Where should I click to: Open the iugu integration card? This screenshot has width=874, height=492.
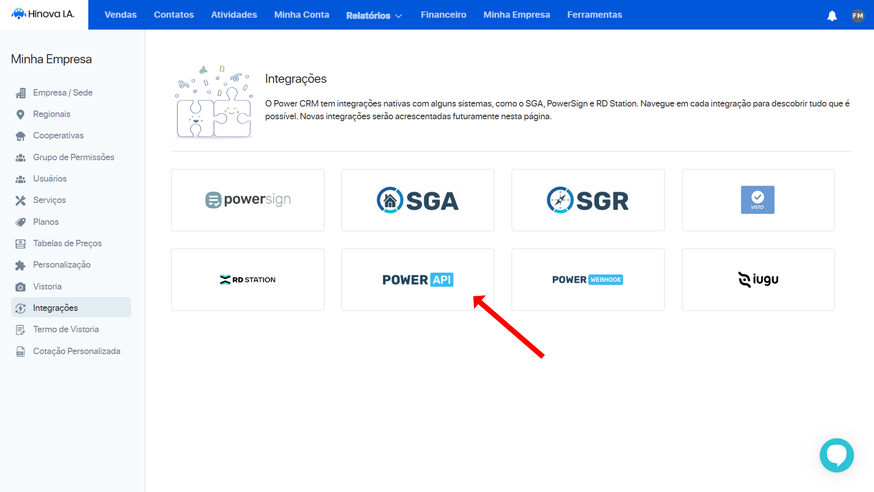pos(758,279)
